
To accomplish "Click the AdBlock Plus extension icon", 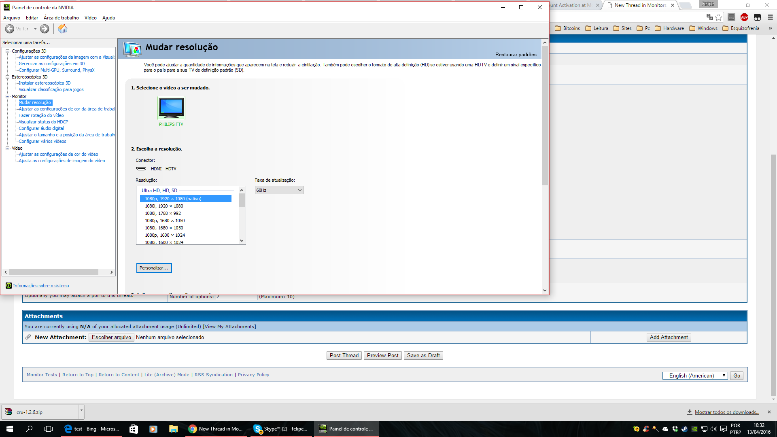I will pyautogui.click(x=744, y=17).
